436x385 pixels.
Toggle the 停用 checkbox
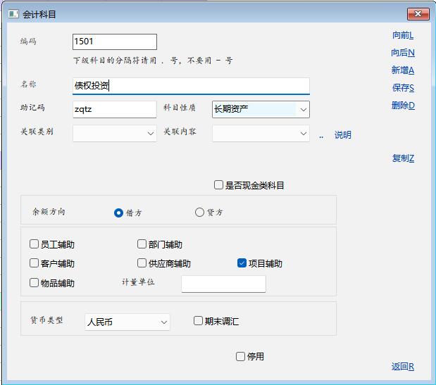pos(241,357)
